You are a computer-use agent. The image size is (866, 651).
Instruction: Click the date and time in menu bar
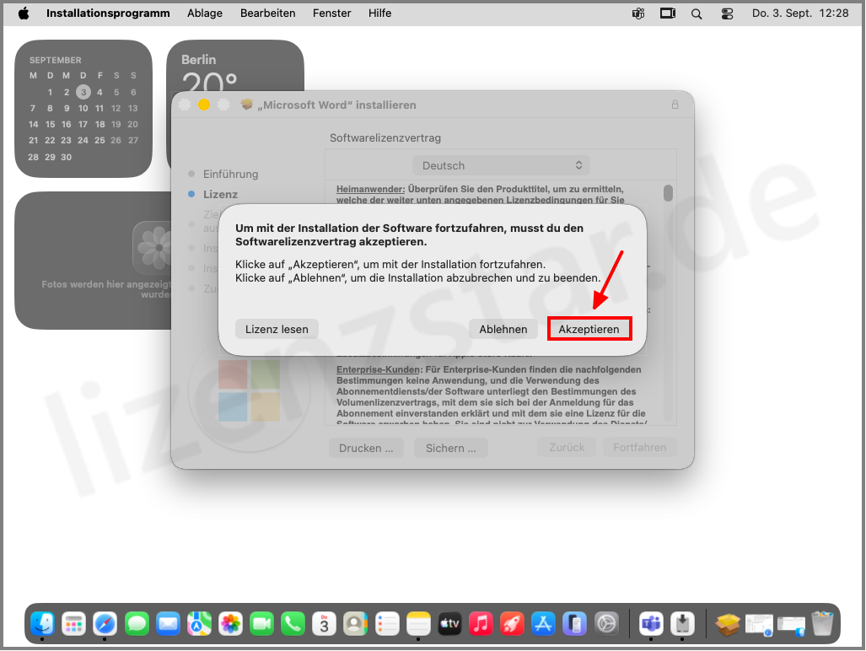coord(800,13)
